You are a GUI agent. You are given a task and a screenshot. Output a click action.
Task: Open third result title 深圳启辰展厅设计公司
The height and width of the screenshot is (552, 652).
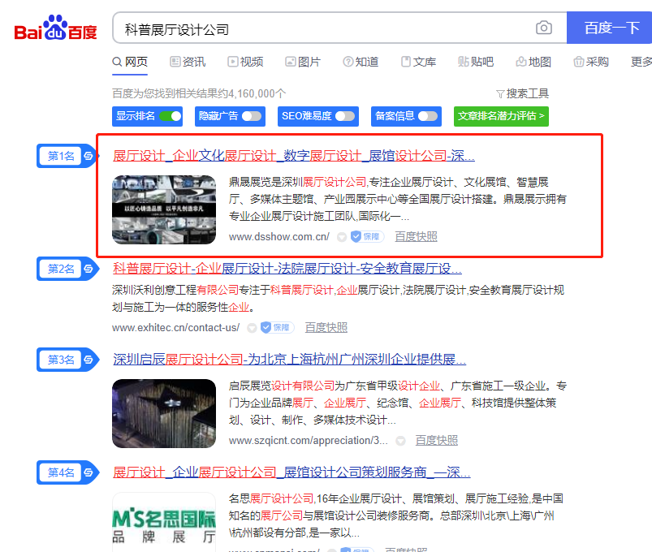tap(289, 360)
